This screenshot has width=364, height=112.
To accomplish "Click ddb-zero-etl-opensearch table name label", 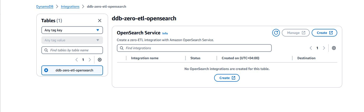I will coord(74,70).
